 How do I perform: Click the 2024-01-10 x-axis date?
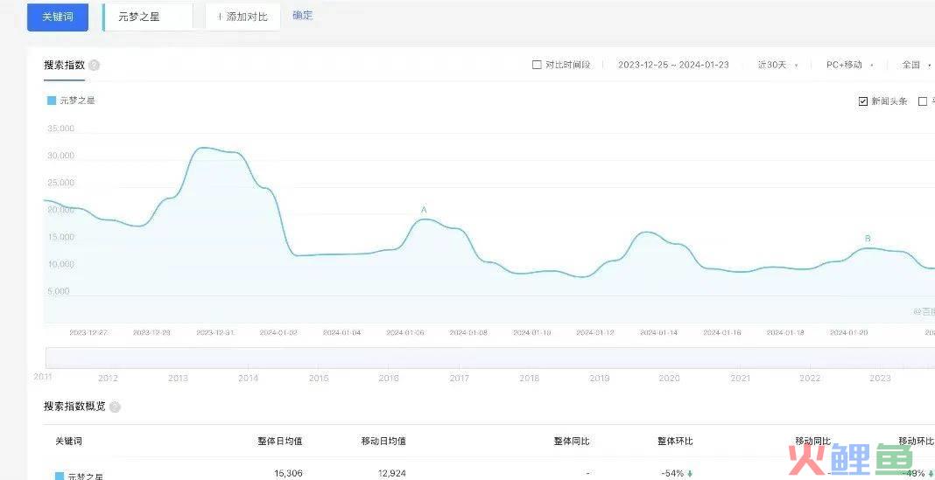[532, 333]
